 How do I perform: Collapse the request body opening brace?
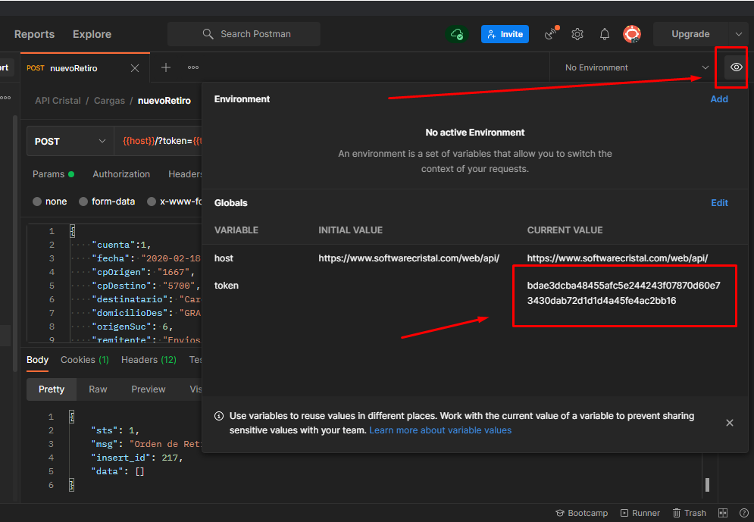pyautogui.click(x=73, y=231)
